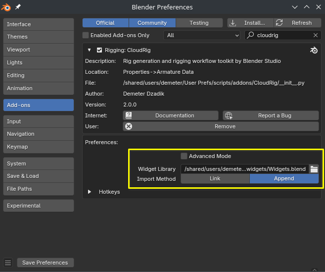Click the Blender logo icon in title bar

coord(7,7)
